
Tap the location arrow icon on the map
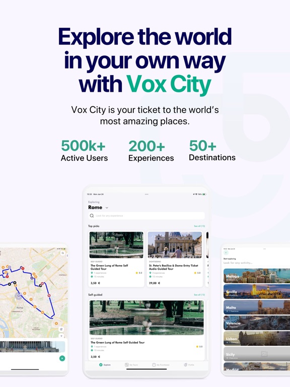61,336
